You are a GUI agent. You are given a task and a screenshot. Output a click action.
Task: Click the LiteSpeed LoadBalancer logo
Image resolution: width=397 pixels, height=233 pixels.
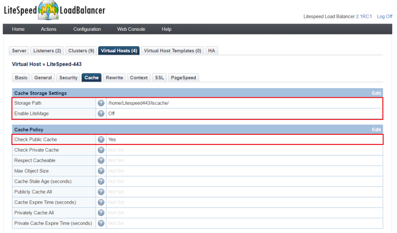54,10
